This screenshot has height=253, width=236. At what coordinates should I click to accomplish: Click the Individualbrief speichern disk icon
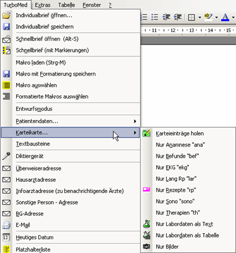point(7,27)
